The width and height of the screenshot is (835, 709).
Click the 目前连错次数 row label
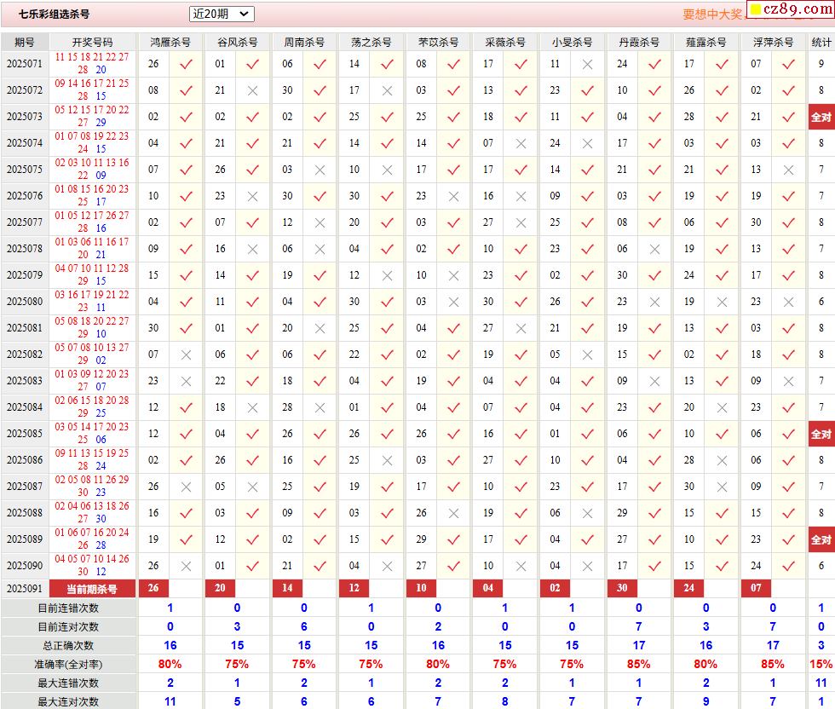[68, 608]
